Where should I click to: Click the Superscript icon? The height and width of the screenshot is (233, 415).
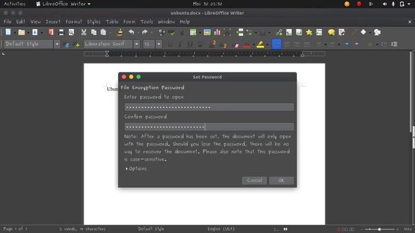point(213,44)
